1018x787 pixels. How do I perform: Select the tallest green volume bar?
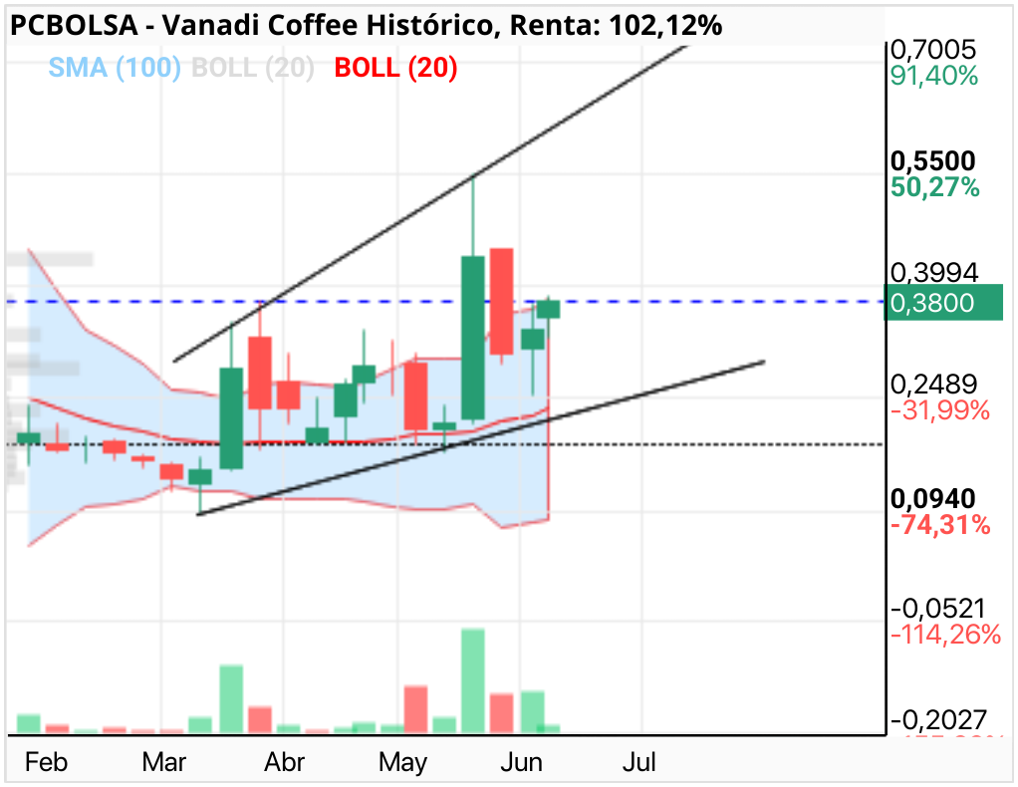click(x=472, y=681)
